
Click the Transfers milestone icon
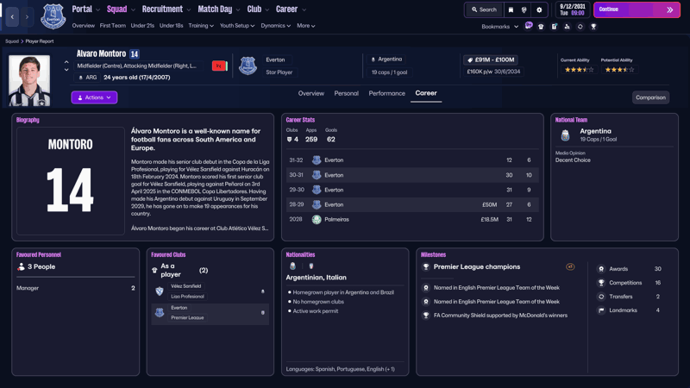[601, 297]
